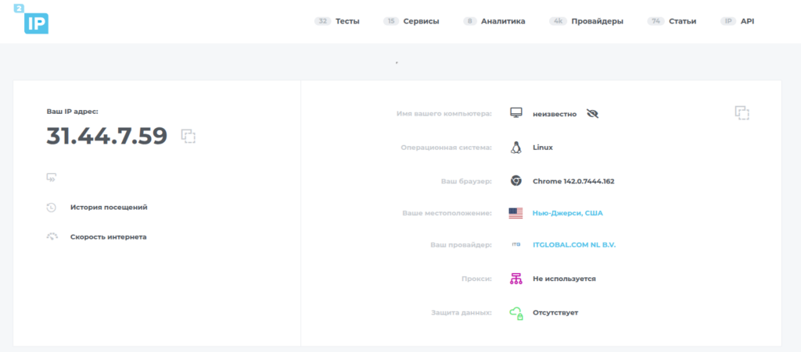This screenshot has height=352, width=801.
Task: Click the data protection cloud lock icon
Action: [515, 313]
